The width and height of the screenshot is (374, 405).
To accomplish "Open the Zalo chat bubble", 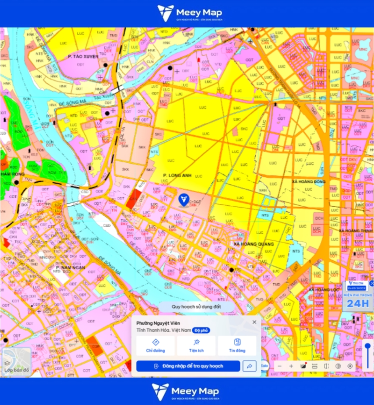I will coord(265,366).
